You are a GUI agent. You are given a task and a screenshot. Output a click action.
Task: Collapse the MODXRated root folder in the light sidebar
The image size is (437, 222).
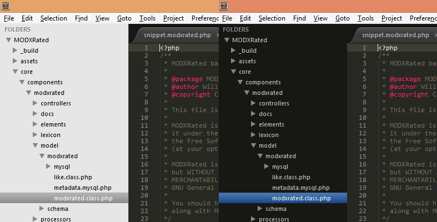[x=8, y=40]
